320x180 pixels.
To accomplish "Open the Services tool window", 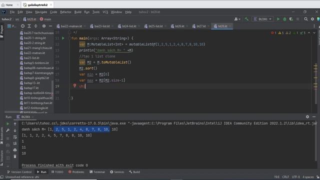I will coord(117,172).
